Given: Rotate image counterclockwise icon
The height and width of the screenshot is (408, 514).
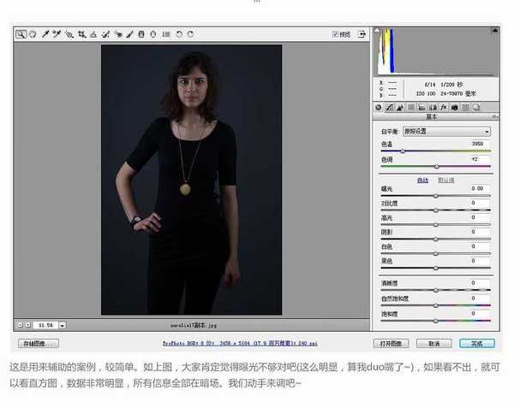Looking at the screenshot, I should point(179,34).
